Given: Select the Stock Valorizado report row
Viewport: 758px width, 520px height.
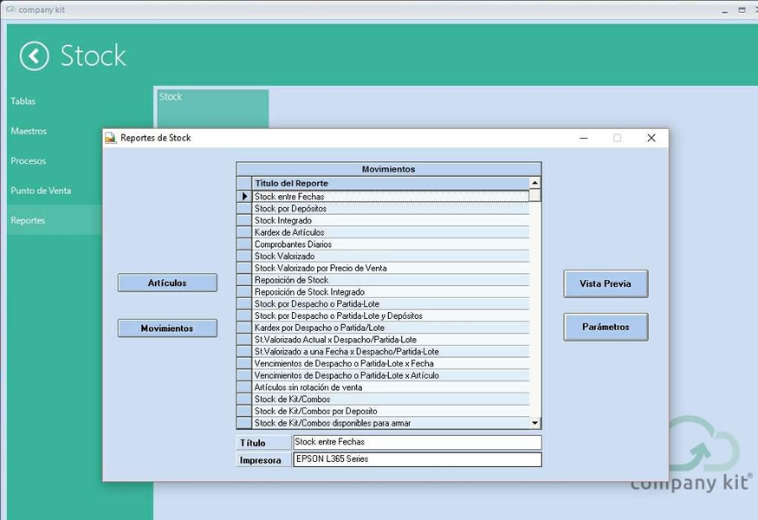Looking at the screenshot, I should 391,256.
